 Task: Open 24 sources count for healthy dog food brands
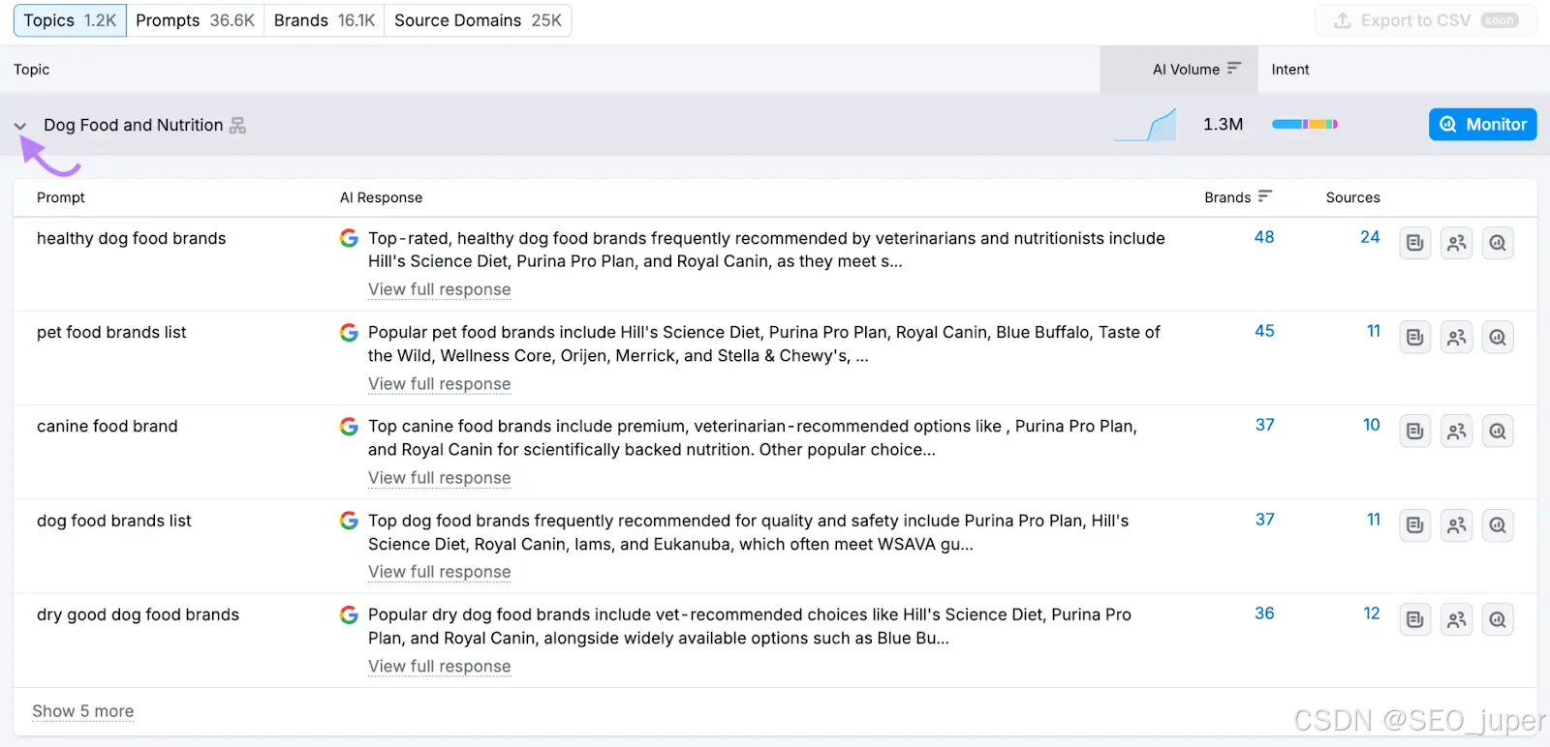[1370, 237]
